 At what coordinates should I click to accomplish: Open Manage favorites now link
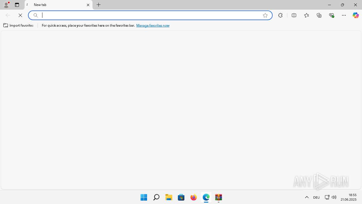point(153,25)
